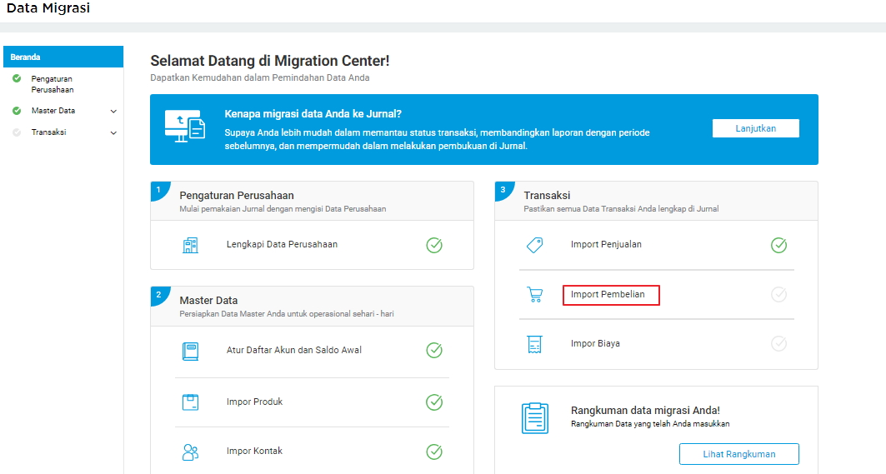Click the price tag icon beside Import Penjualan

click(x=534, y=245)
